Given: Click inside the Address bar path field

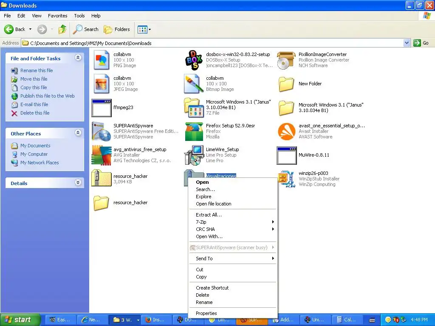Looking at the screenshot, I should pos(212,43).
